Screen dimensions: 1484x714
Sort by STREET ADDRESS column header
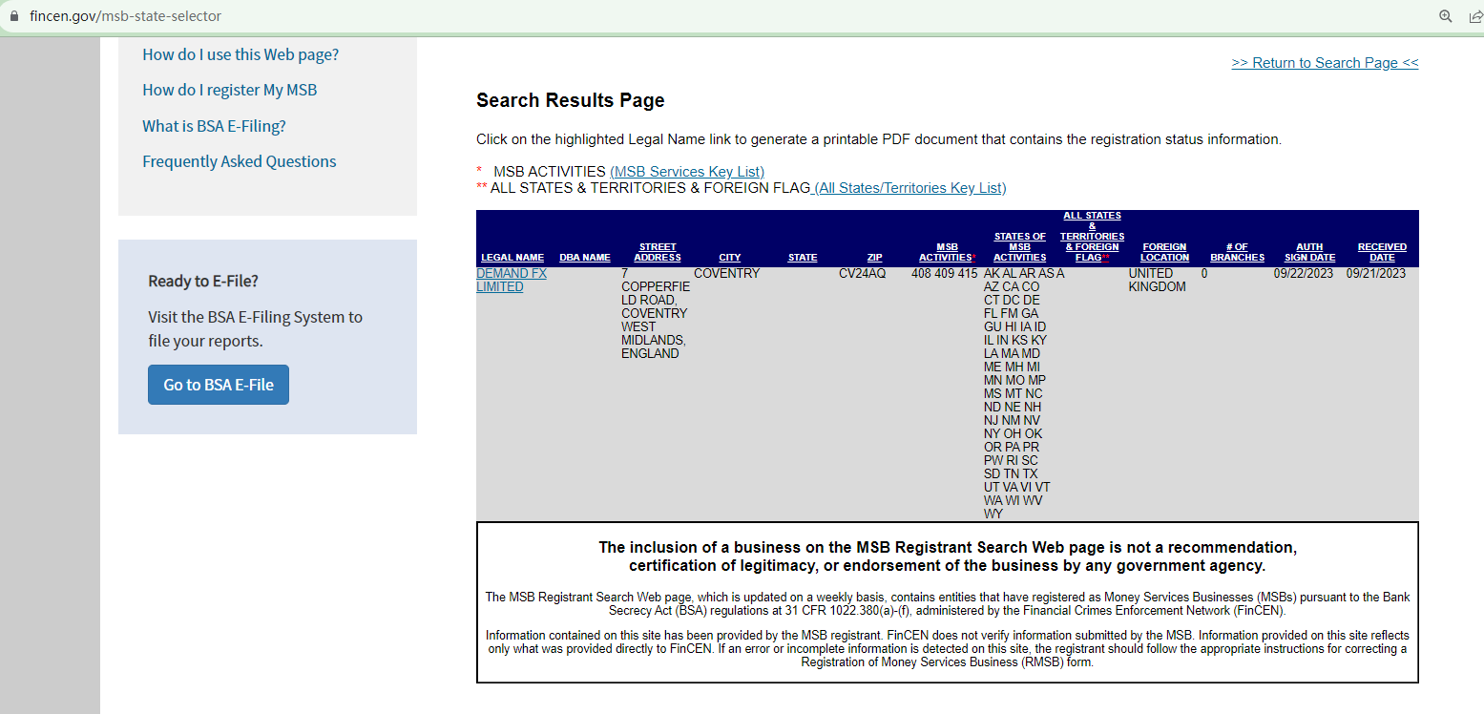pos(658,252)
